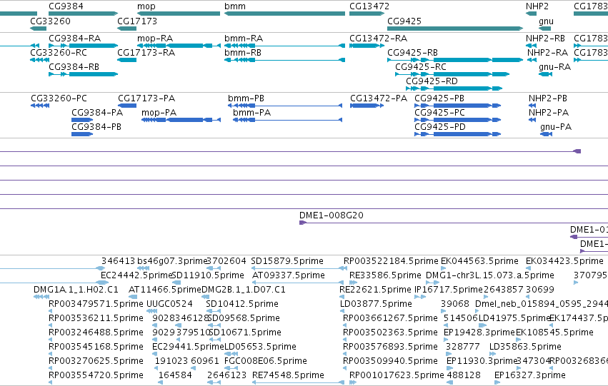Select EST RP003576893.5prime

click(x=345, y=355)
